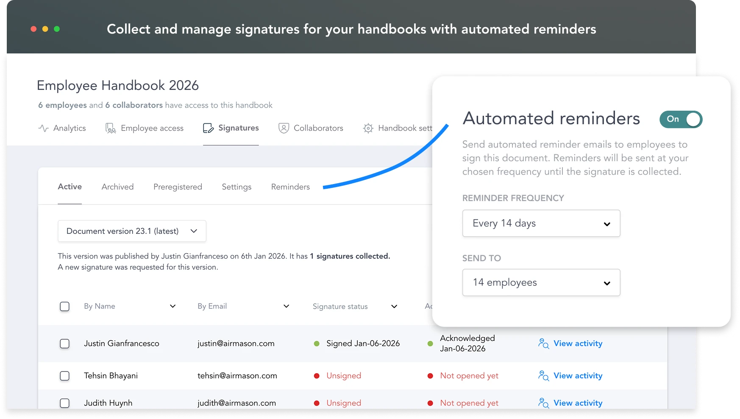Select Justin Gianfrancesco's row checkbox
Image resolution: width=740 pixels, height=419 pixels.
coord(64,344)
